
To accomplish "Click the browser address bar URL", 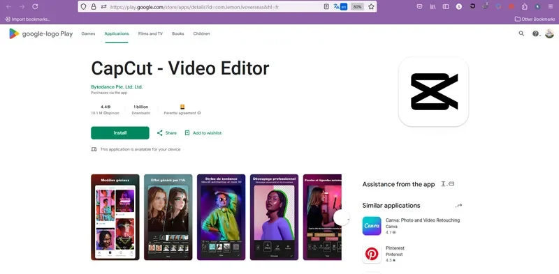I will click(194, 6).
